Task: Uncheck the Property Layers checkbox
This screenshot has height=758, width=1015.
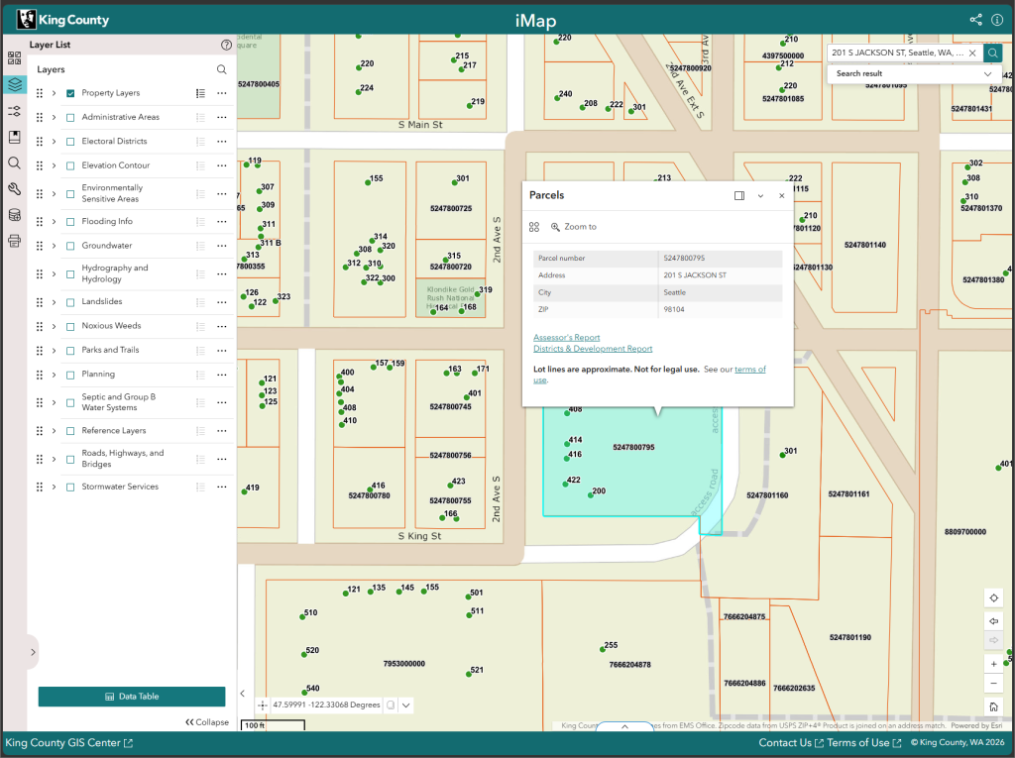Action: coord(70,93)
